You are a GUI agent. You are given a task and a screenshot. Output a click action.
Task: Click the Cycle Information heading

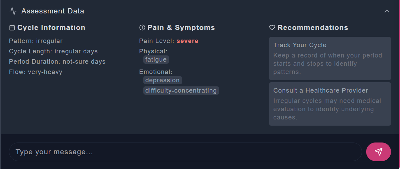(x=51, y=28)
